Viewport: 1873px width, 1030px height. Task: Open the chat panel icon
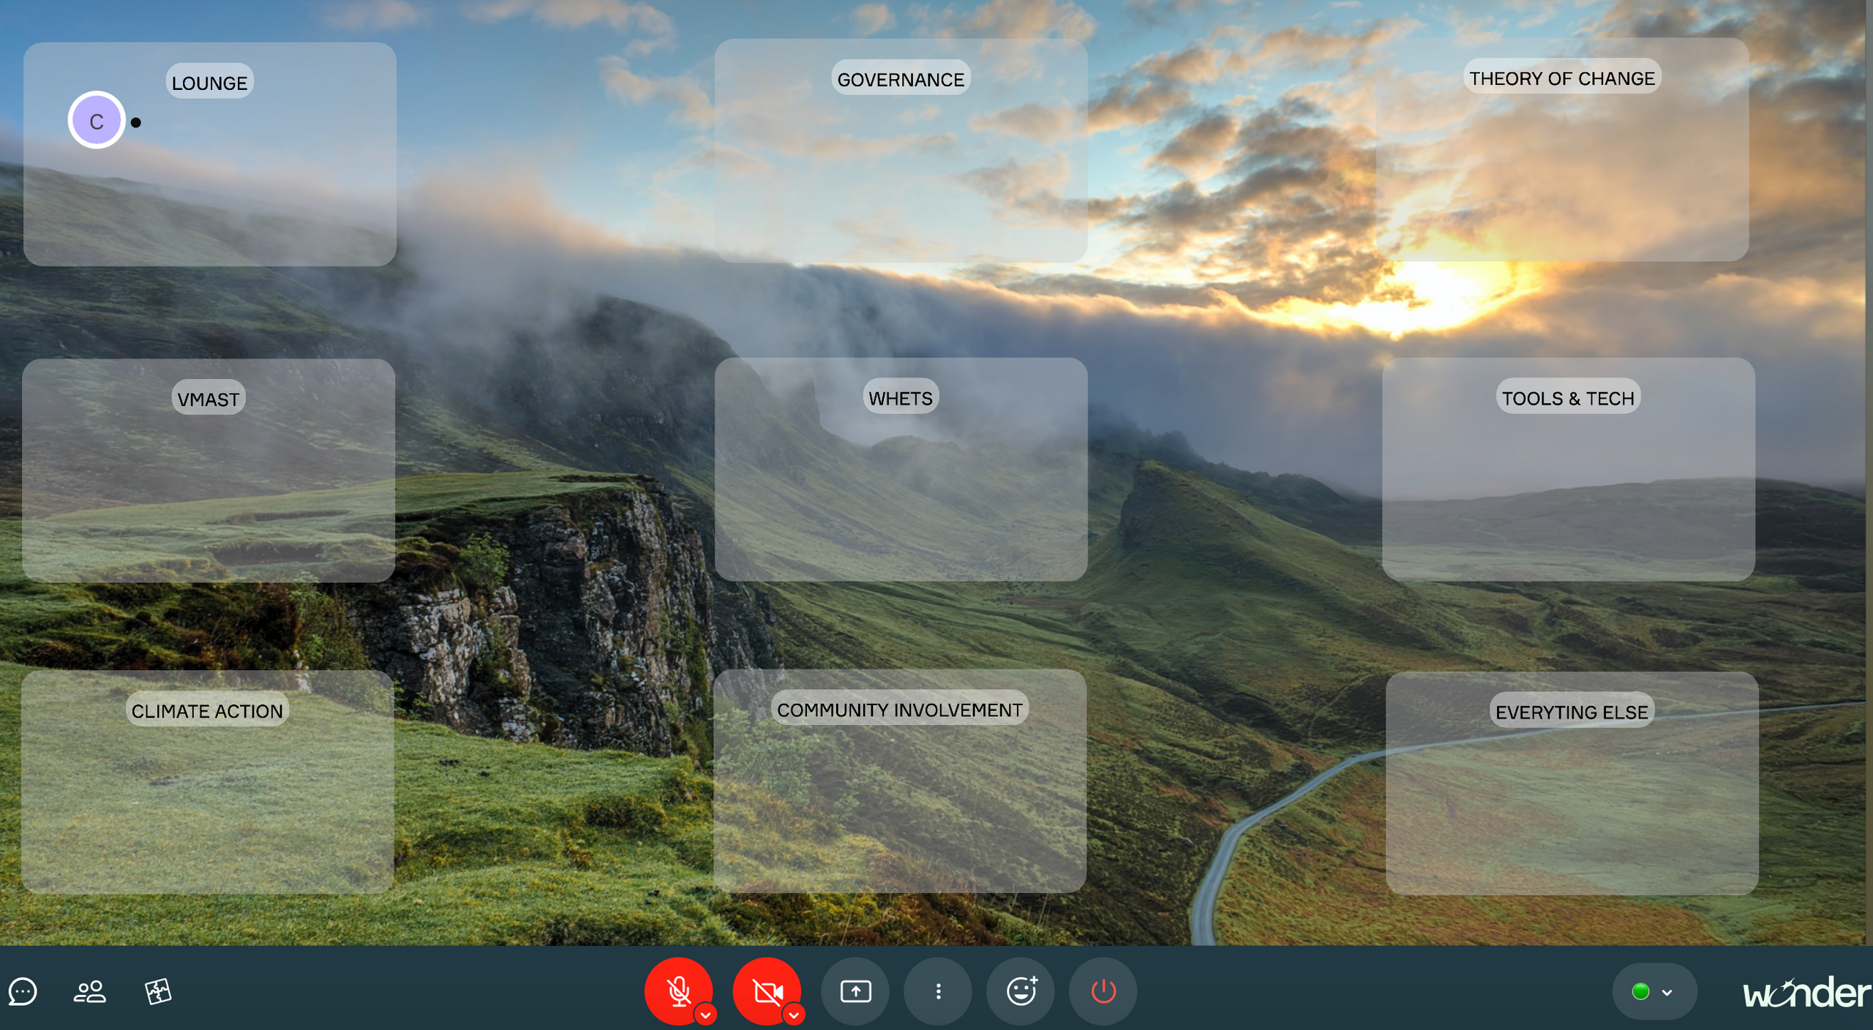click(23, 992)
